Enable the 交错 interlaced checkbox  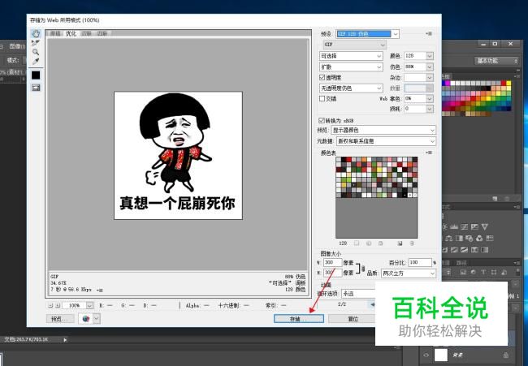pyautogui.click(x=322, y=98)
